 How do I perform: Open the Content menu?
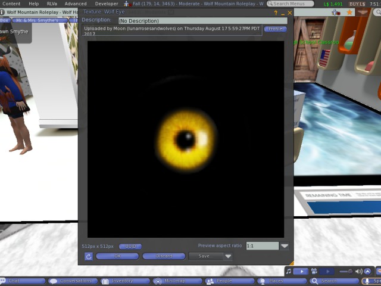[11, 4]
